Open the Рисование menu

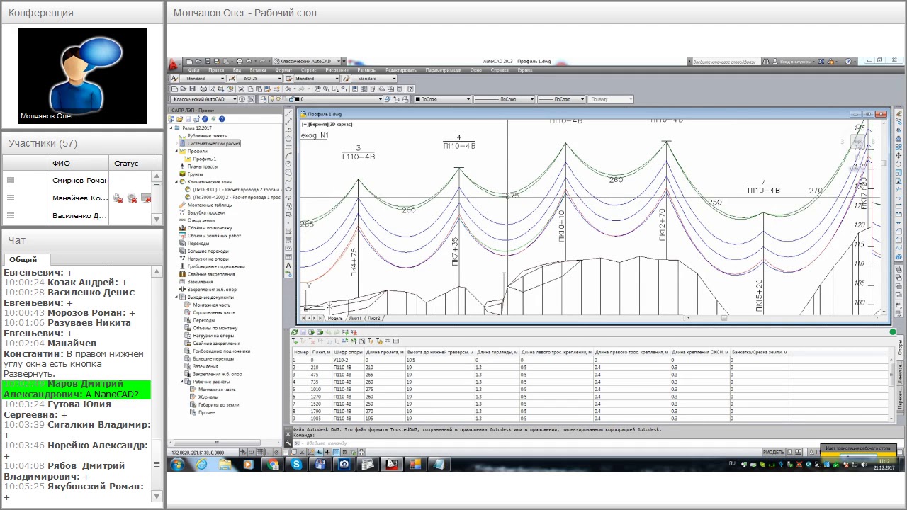tap(337, 70)
